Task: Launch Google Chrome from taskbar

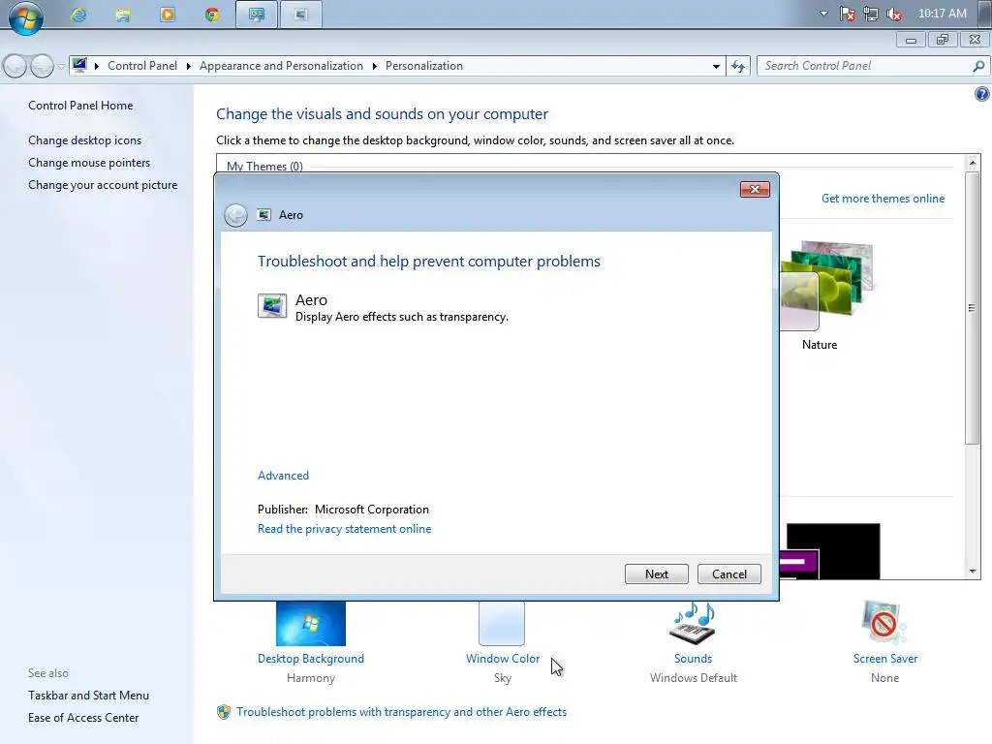Action: coord(212,15)
